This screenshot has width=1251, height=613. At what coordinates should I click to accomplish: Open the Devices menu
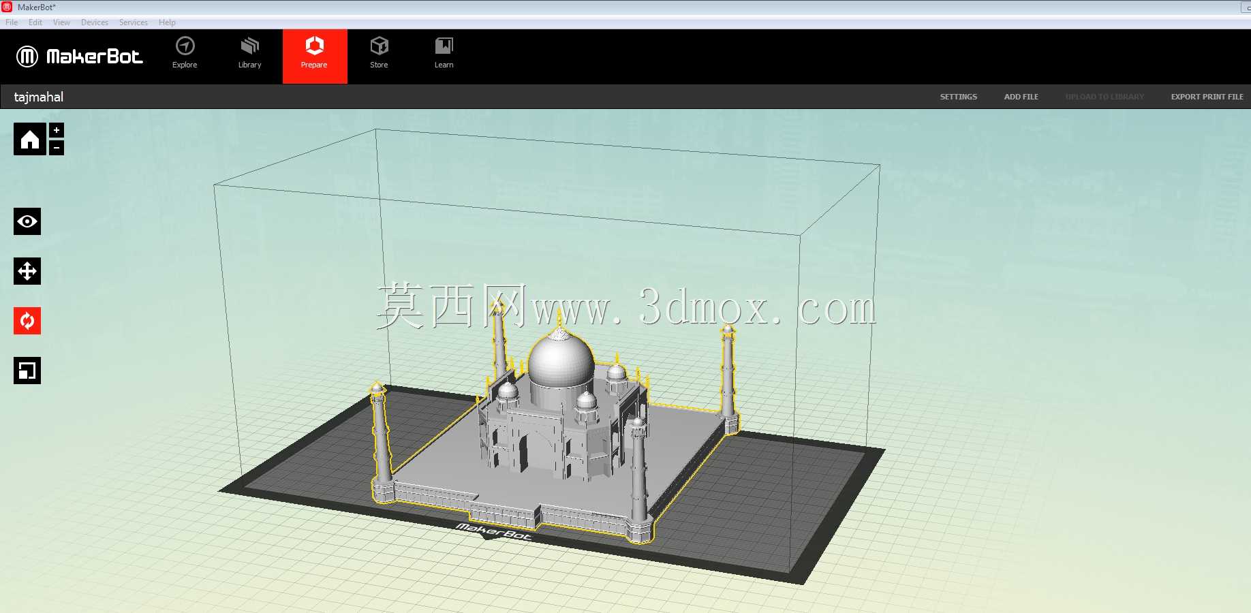point(95,22)
